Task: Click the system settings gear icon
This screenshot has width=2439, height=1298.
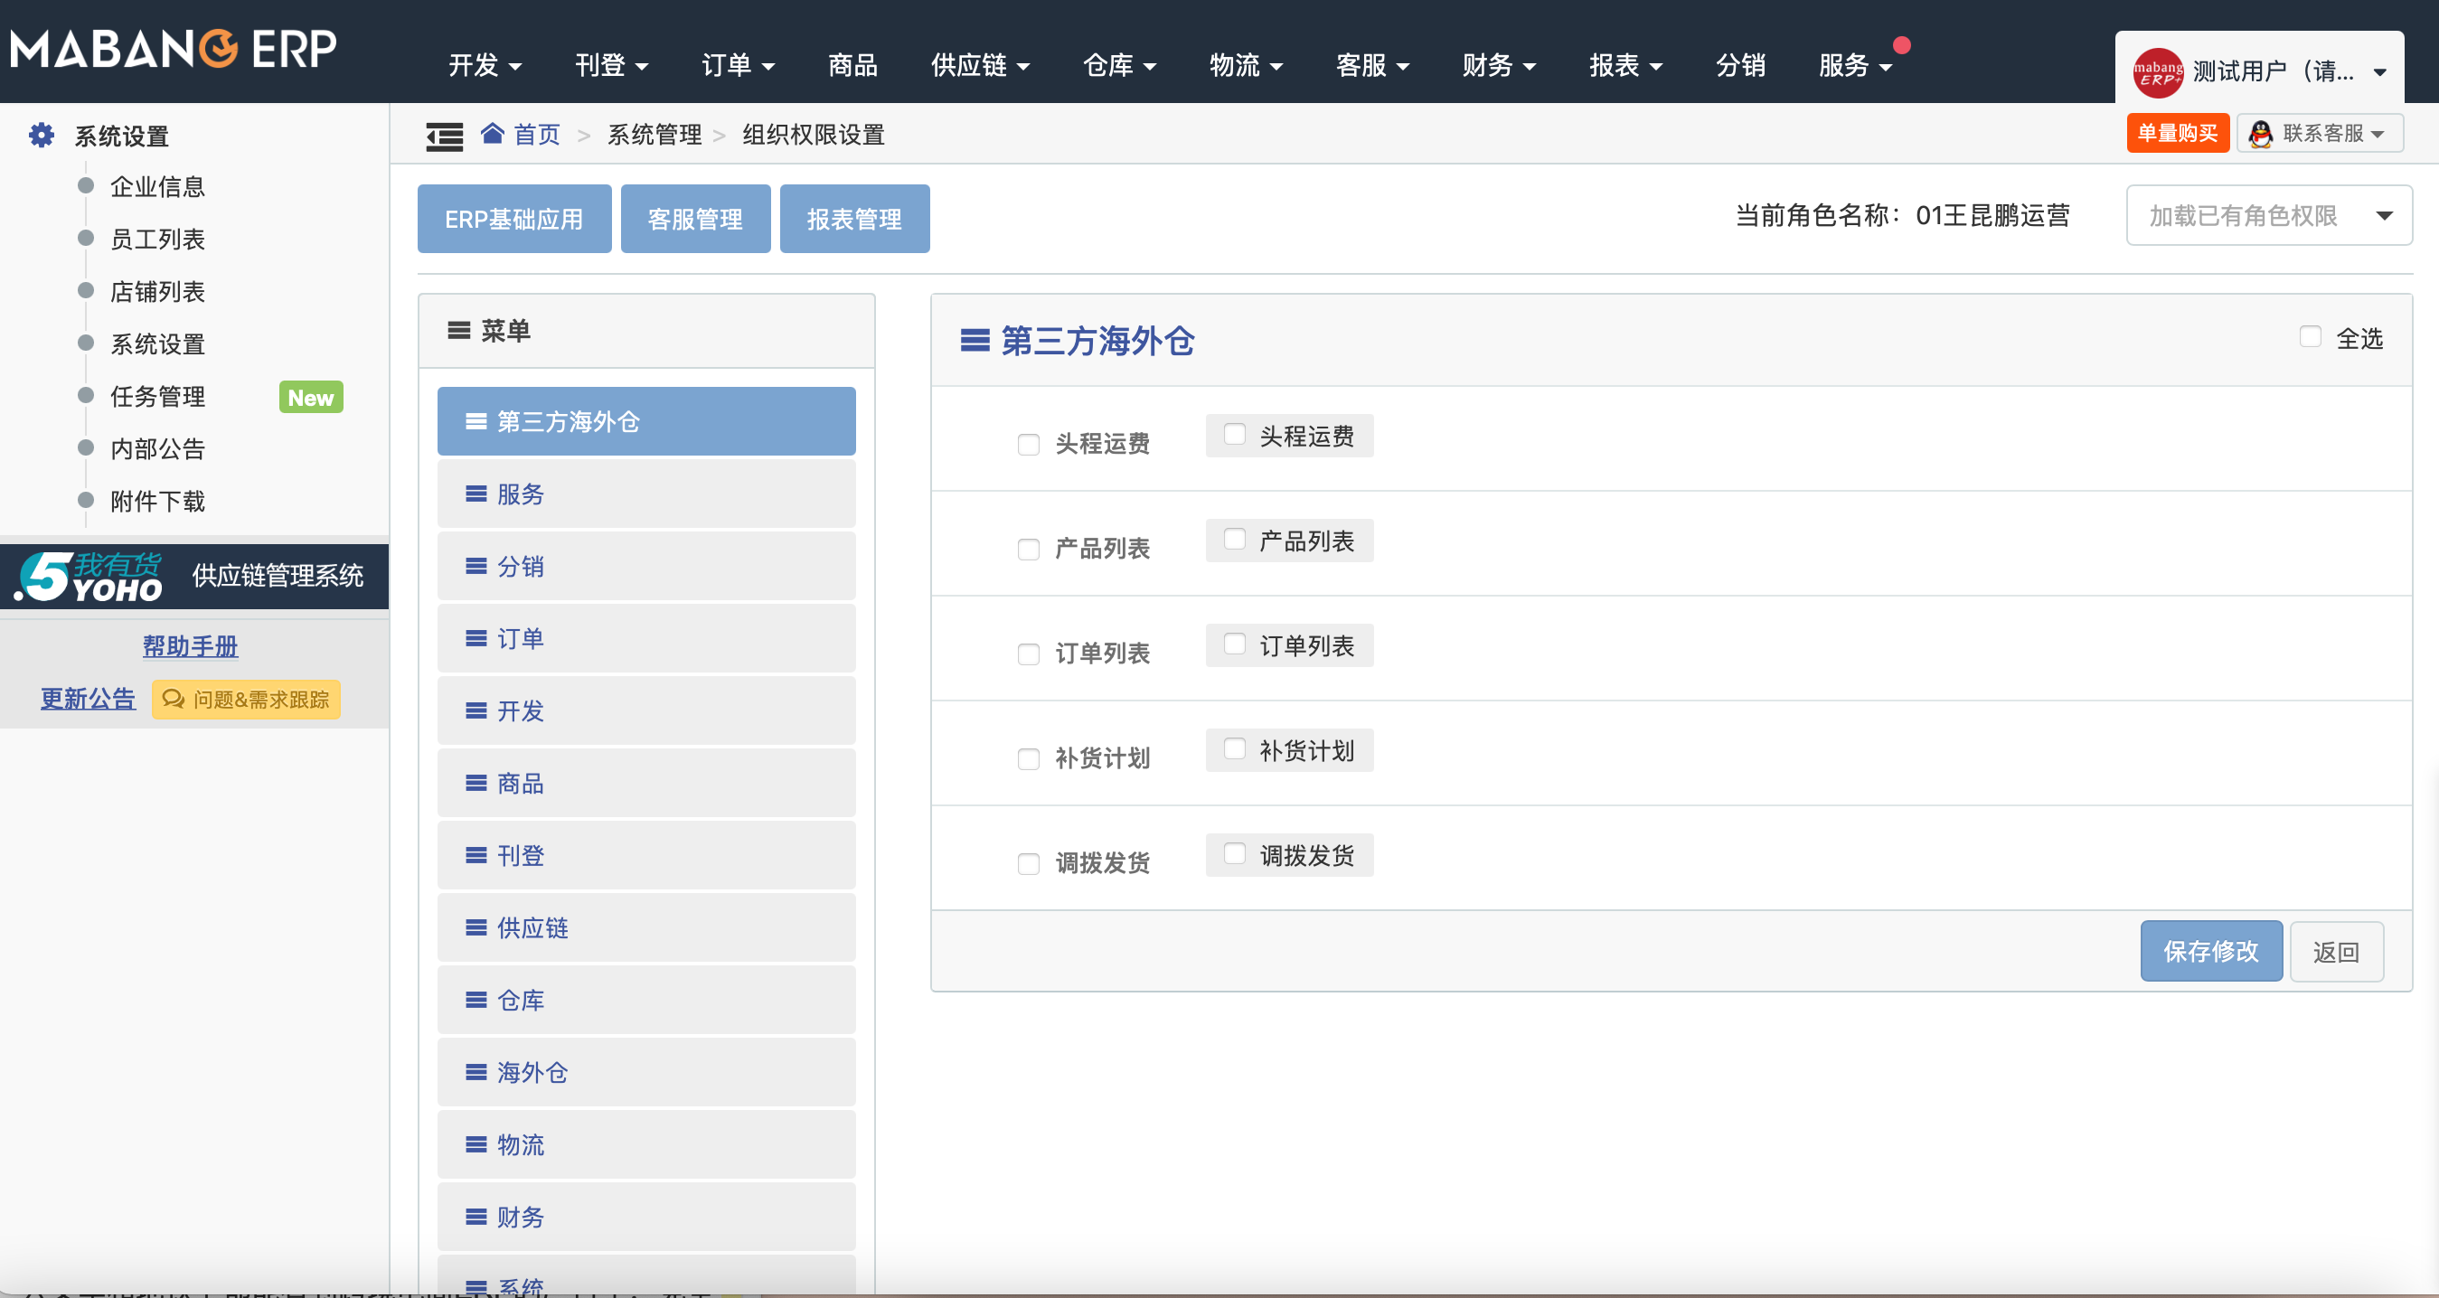Action: 41,136
